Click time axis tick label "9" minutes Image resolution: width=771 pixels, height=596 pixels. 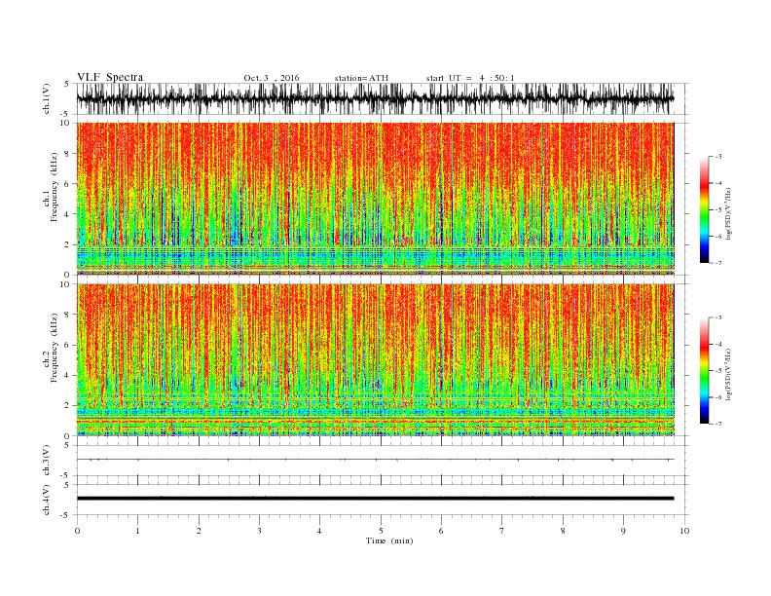click(x=623, y=531)
